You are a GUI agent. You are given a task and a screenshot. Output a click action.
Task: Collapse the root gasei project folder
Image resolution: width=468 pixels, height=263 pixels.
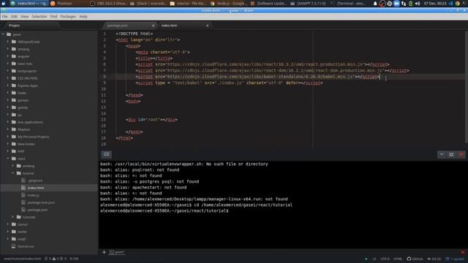3,34
